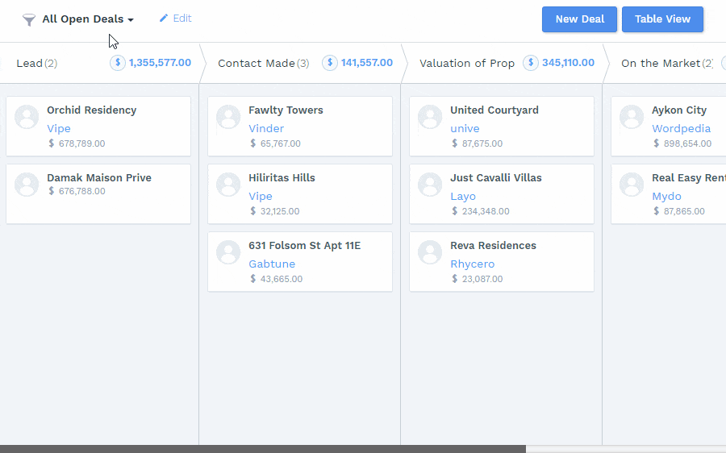
Task: Click the dollar icon in Contact Made stage
Action: (x=330, y=63)
